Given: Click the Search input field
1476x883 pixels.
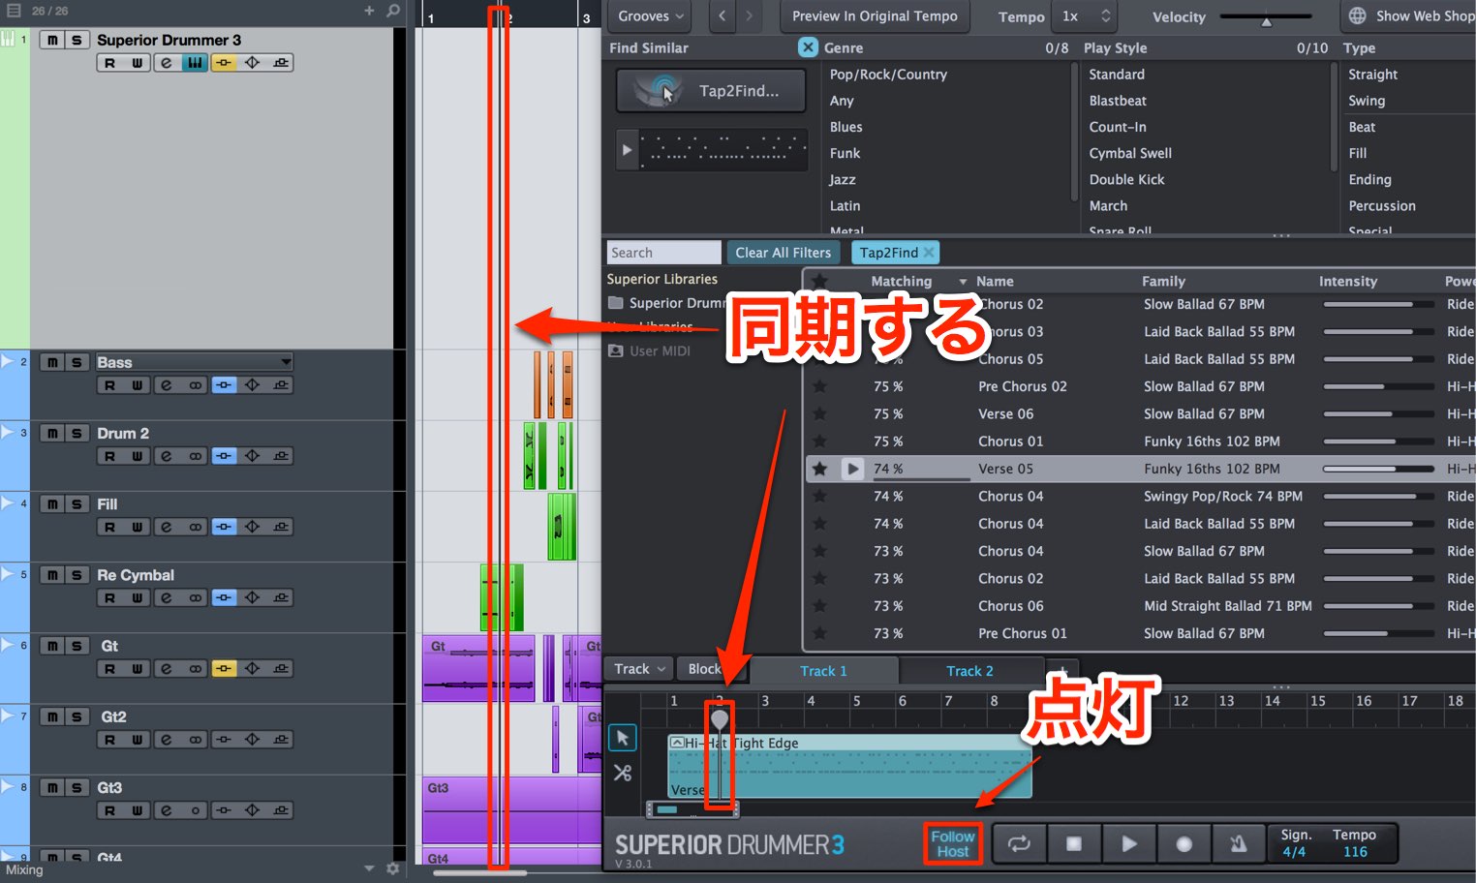Looking at the screenshot, I should click(663, 253).
